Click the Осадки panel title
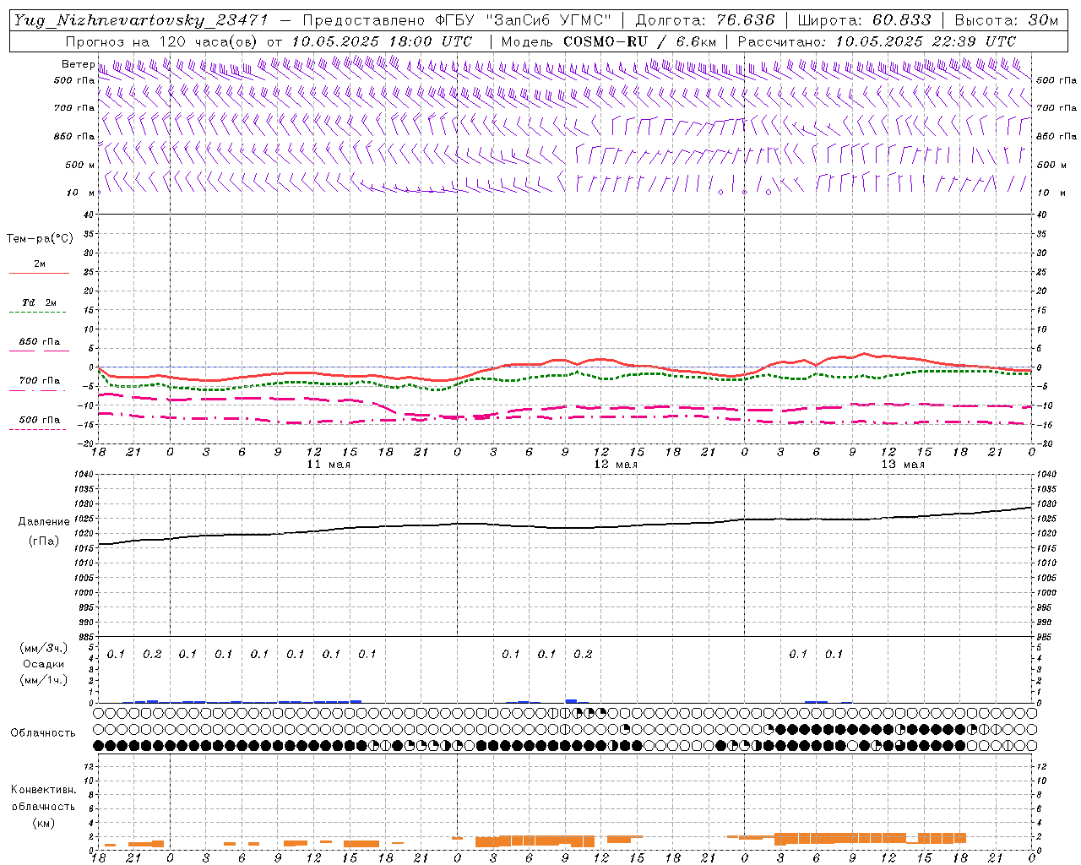The image size is (1081, 865). pos(43,665)
